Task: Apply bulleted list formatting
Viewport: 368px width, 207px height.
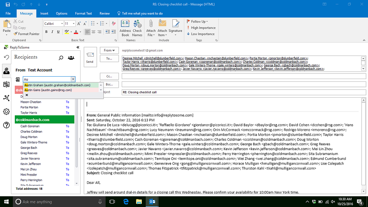Action: coord(93,23)
